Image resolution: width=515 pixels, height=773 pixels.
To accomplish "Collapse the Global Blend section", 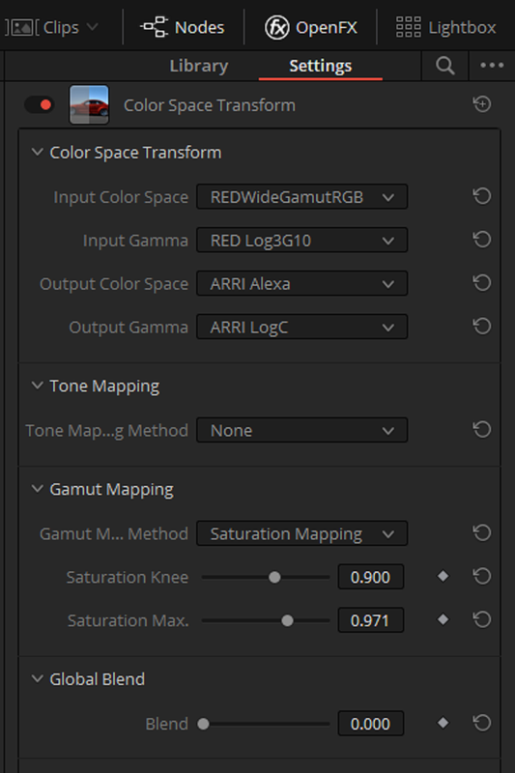I will point(38,678).
